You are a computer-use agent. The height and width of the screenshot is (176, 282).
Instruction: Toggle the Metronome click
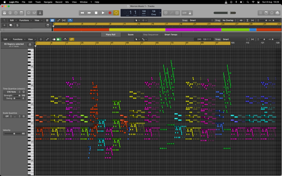[x=190, y=13]
